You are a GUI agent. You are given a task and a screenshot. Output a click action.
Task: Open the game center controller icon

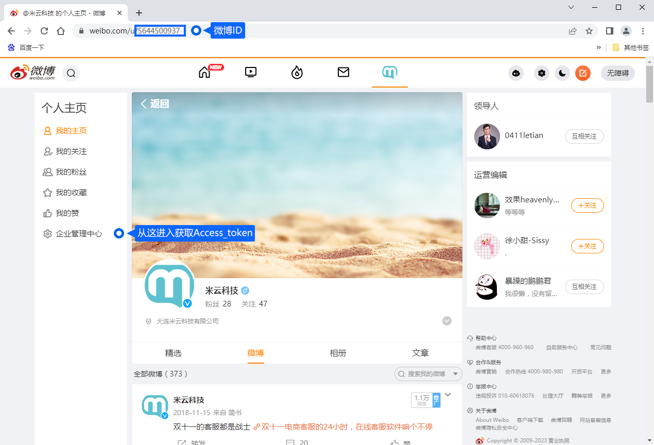coord(516,73)
